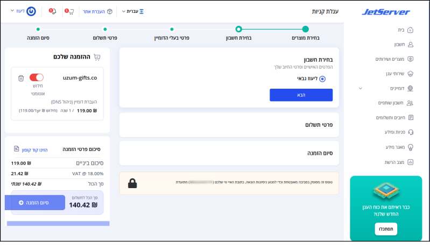Click the ענלת קניות page title
This screenshot has width=430, height=251.
click(325, 11)
